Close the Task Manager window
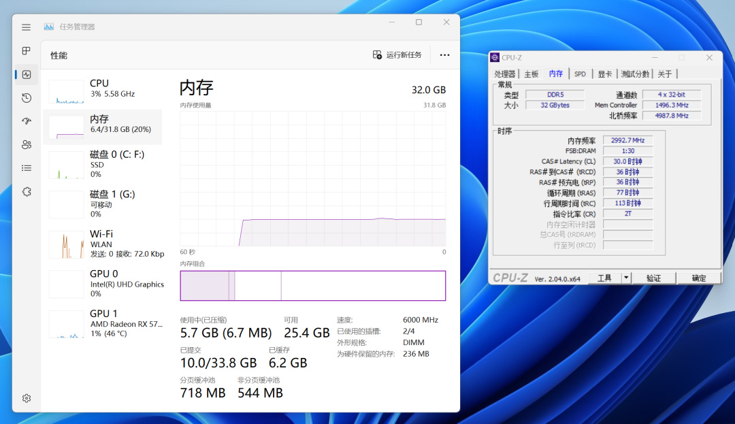Screen dimensions: 735x424 [446, 22]
